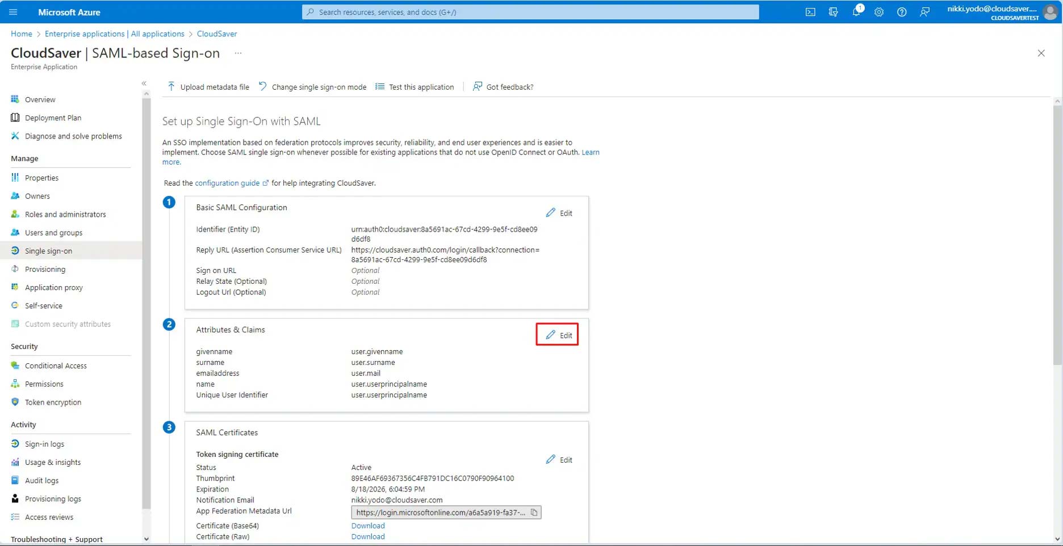Copy the App Federation Metadata Url
Image resolution: width=1063 pixels, height=546 pixels.
point(534,513)
